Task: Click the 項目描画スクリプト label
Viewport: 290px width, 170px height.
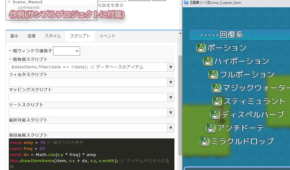Action: pyautogui.click(x=28, y=135)
